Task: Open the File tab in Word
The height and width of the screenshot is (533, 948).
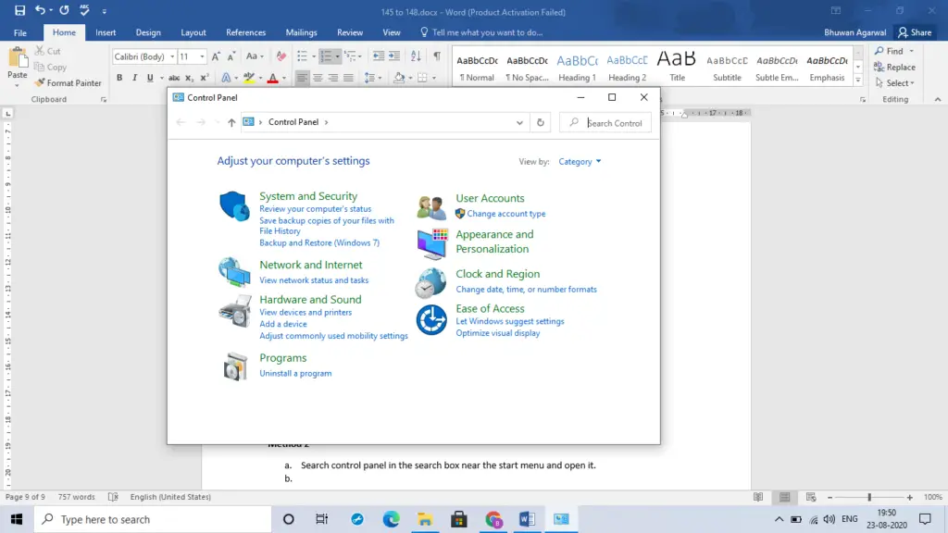Action: coord(20,32)
